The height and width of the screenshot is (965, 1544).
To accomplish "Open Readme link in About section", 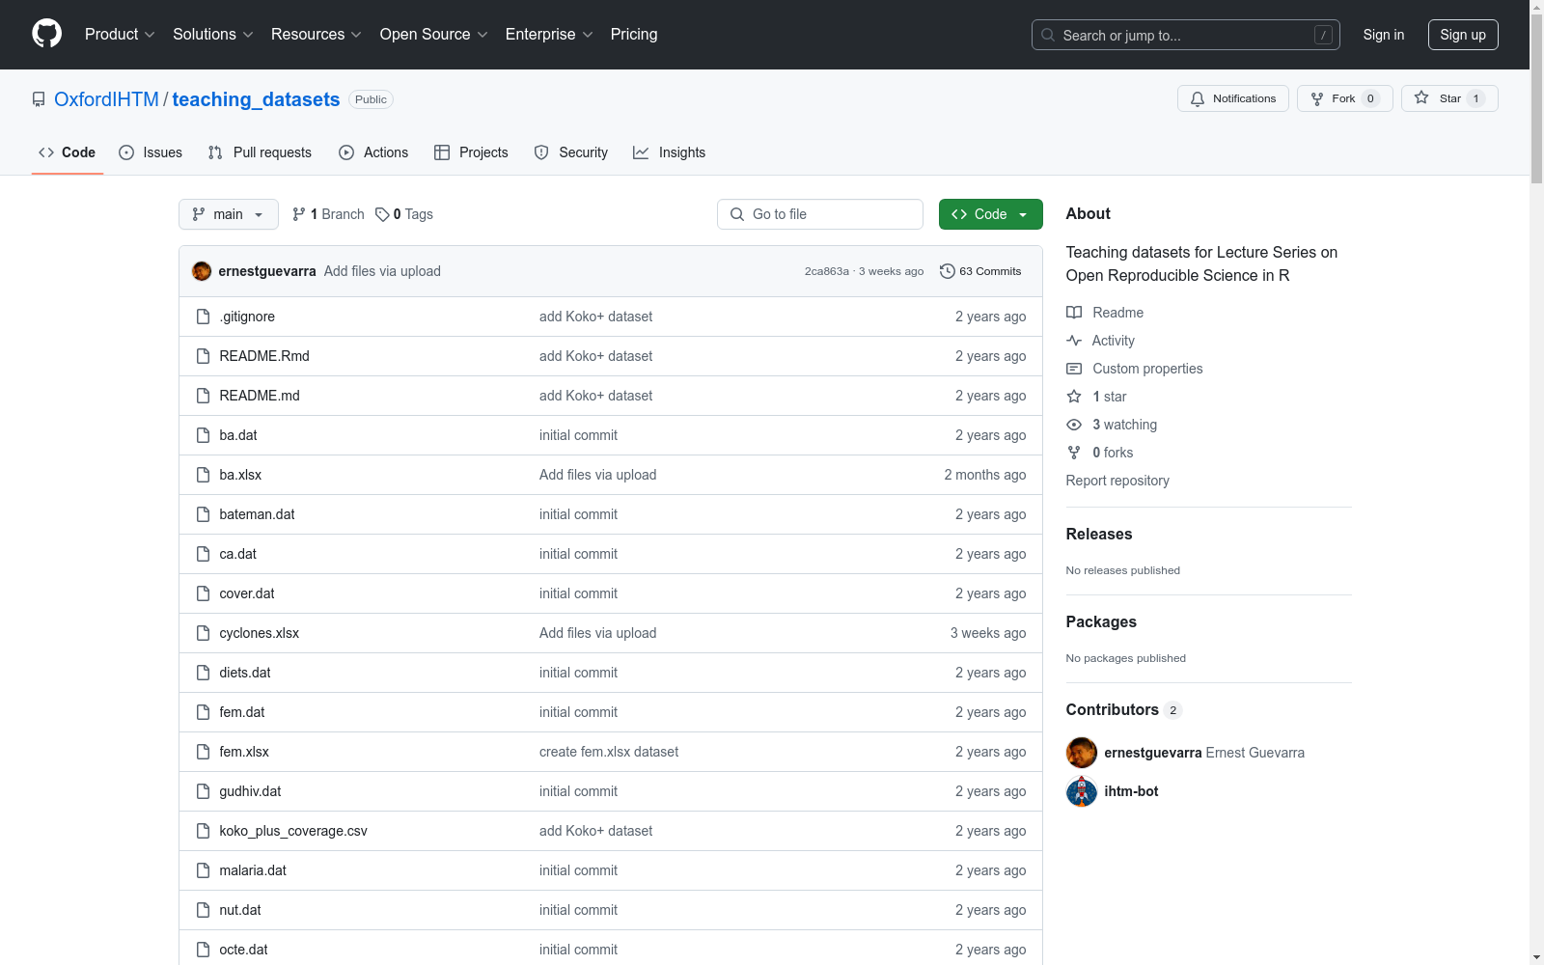I will point(1105,313).
